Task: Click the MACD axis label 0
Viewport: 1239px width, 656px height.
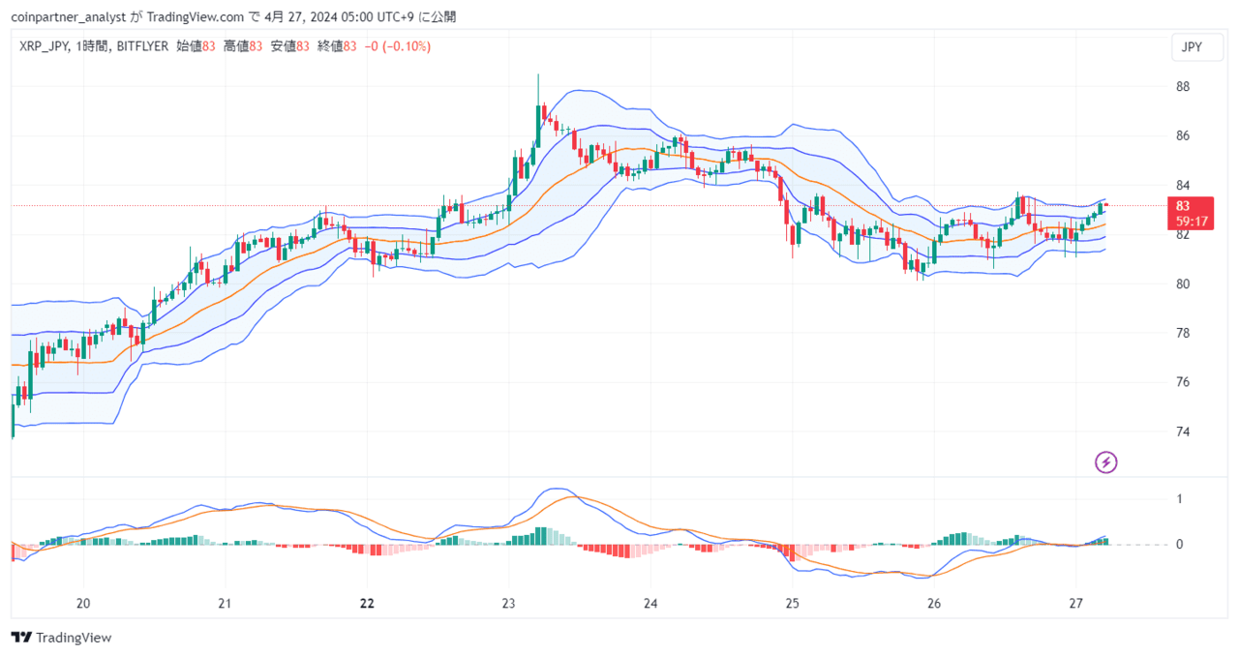Action: (x=1179, y=545)
